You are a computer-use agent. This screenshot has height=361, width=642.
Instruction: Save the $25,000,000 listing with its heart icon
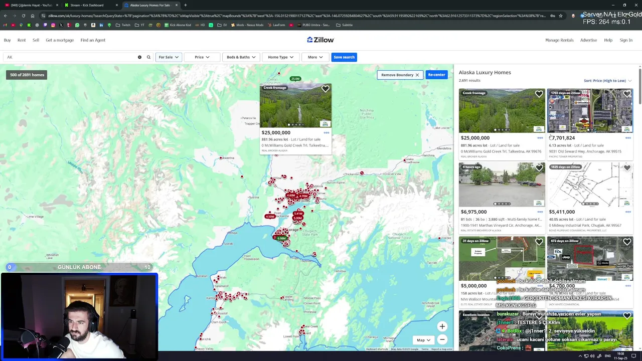539,94
